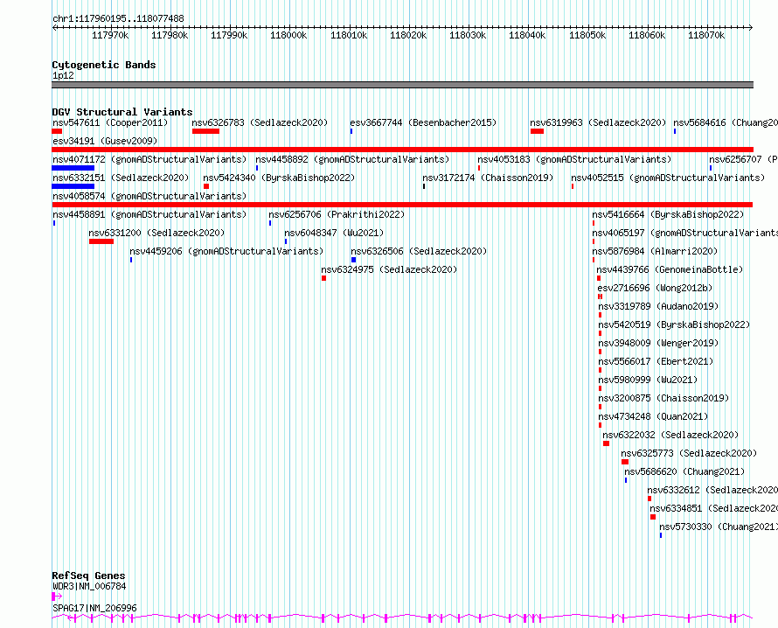Click the 117970k ruler position label
Viewport: 778px width, 628px height.
[x=110, y=35]
